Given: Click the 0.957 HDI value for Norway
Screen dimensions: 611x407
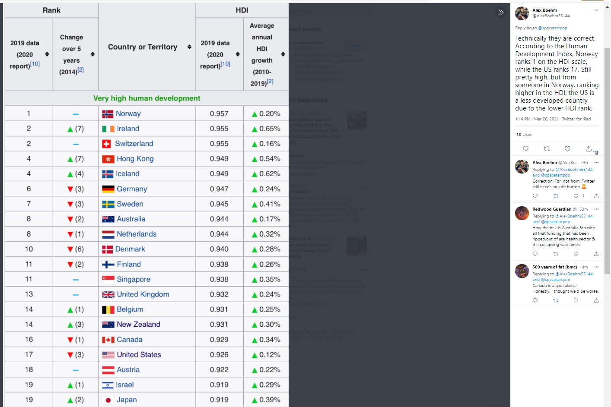Looking at the screenshot, I should pos(219,114).
